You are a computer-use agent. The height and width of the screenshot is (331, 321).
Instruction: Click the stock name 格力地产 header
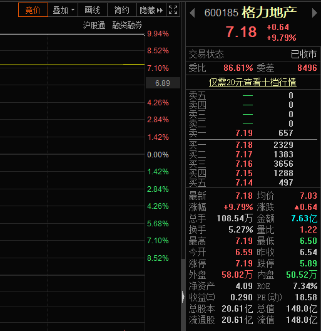tap(269, 13)
